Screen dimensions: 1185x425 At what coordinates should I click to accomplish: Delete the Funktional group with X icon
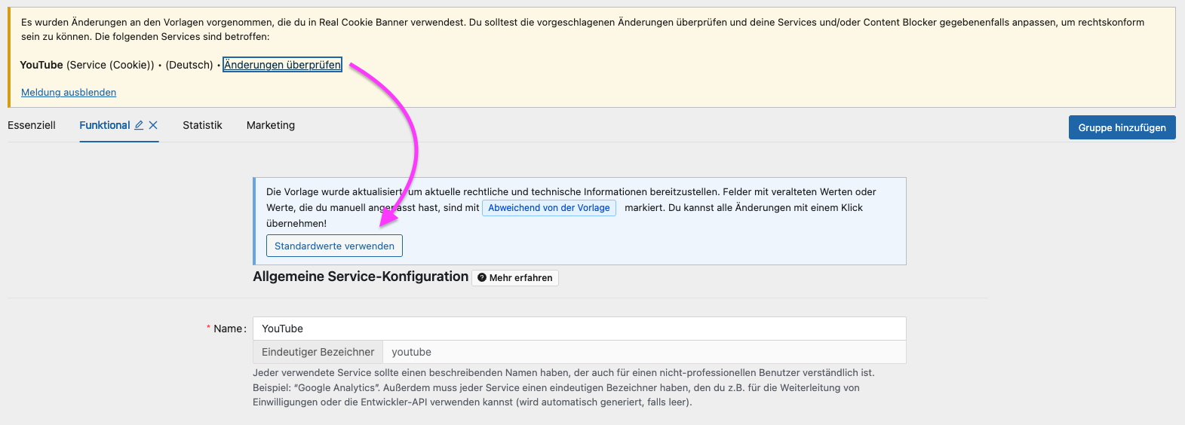pos(153,125)
